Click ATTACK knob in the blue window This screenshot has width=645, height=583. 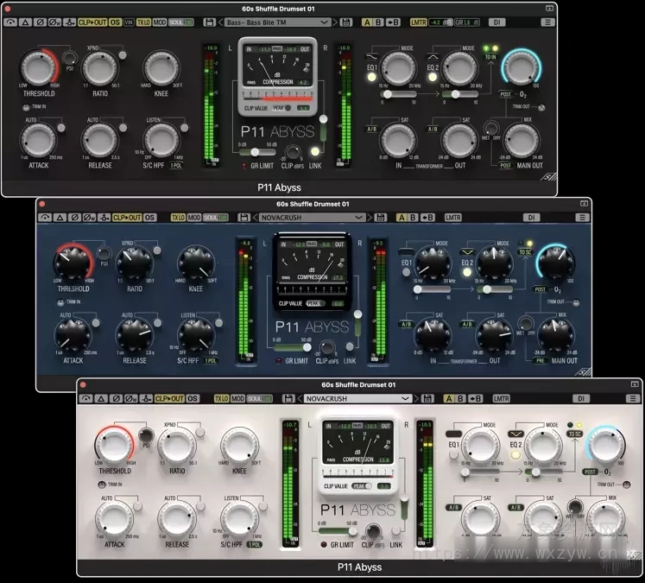point(73,335)
